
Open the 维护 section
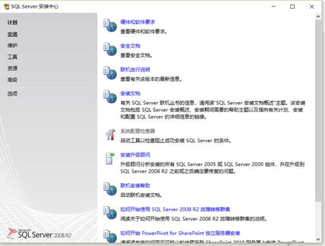(x=12, y=45)
